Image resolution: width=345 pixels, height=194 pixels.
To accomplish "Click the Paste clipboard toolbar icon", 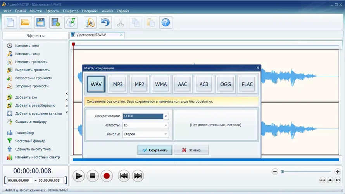I will [150, 22].
